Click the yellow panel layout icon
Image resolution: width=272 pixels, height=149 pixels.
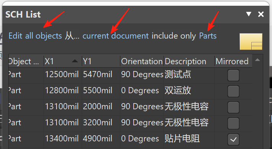tap(251, 42)
